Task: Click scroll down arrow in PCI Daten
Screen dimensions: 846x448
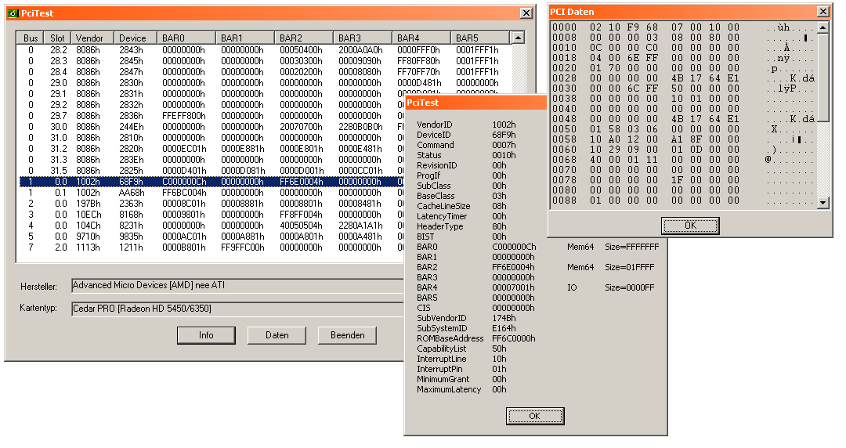Action: click(822, 203)
